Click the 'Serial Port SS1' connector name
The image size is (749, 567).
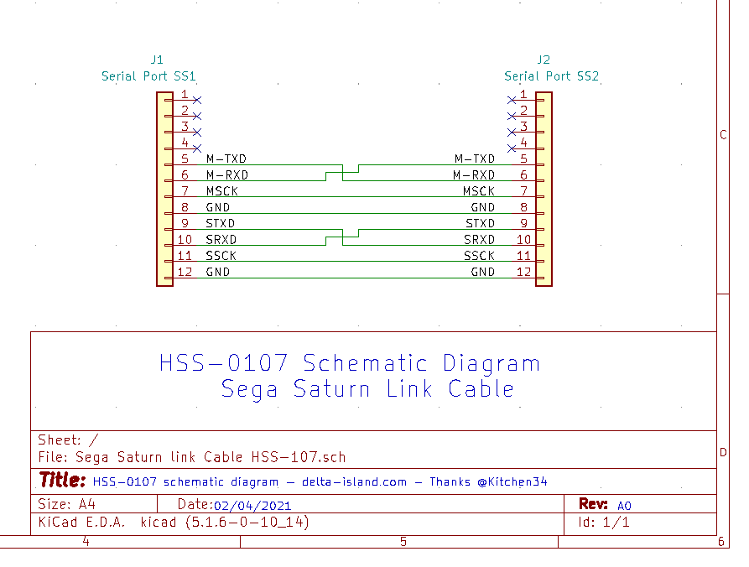[148, 76]
